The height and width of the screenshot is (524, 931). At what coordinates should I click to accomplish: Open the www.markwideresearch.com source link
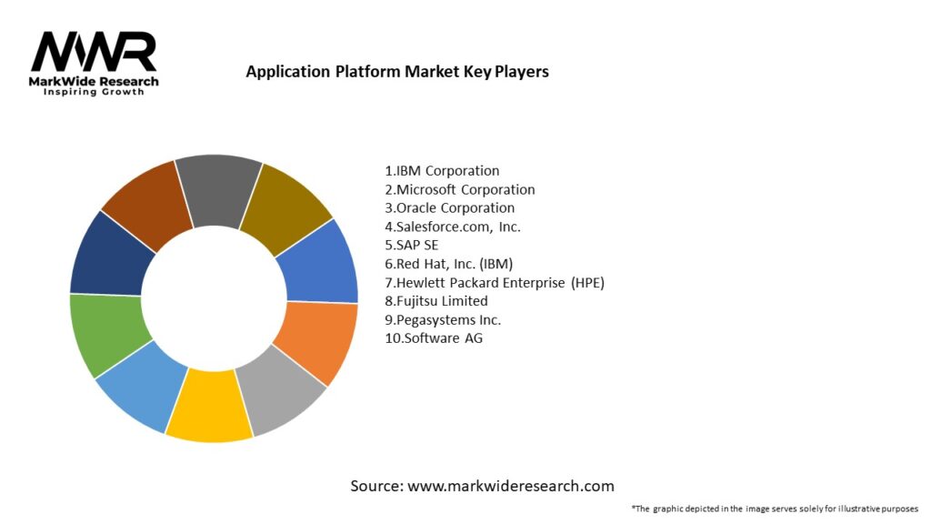click(x=511, y=486)
